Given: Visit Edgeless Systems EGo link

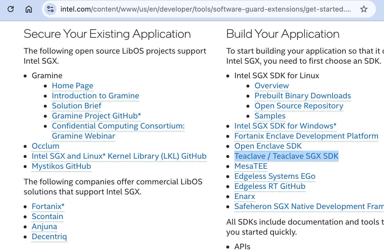Looking at the screenshot, I should point(275,176).
